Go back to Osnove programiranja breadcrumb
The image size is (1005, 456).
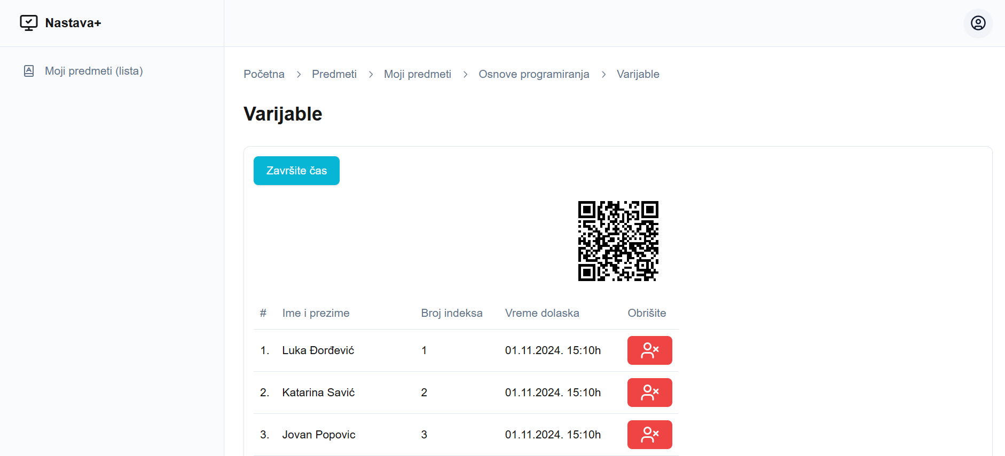(533, 74)
